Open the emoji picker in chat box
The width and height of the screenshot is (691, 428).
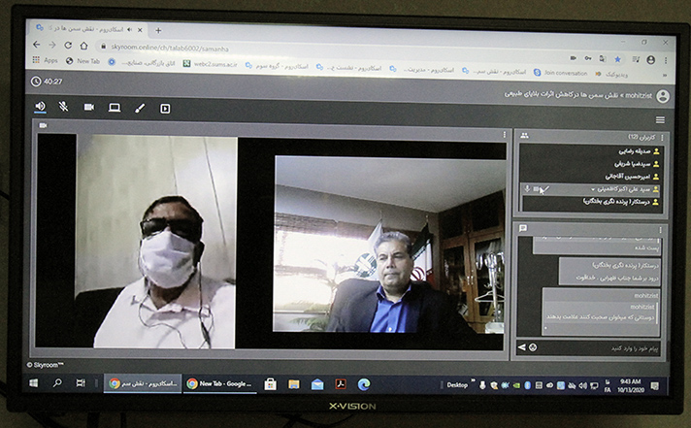[x=533, y=347]
